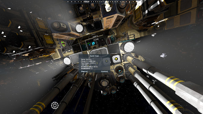Image resolution: width=203 pixels, height=114 pixels.
Task: Click the [Peeking] mode label
Action: (x=84, y=71)
